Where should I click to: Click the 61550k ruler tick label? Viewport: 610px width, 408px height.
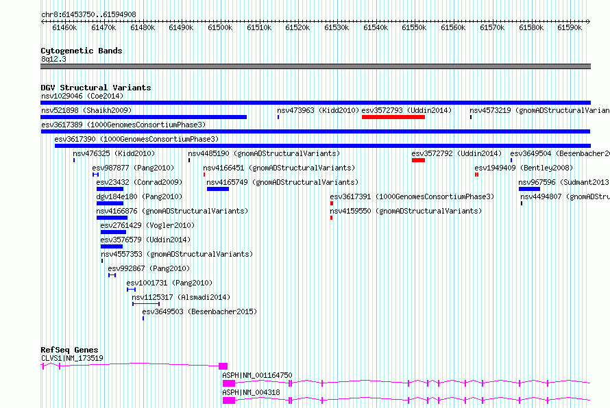click(x=414, y=27)
